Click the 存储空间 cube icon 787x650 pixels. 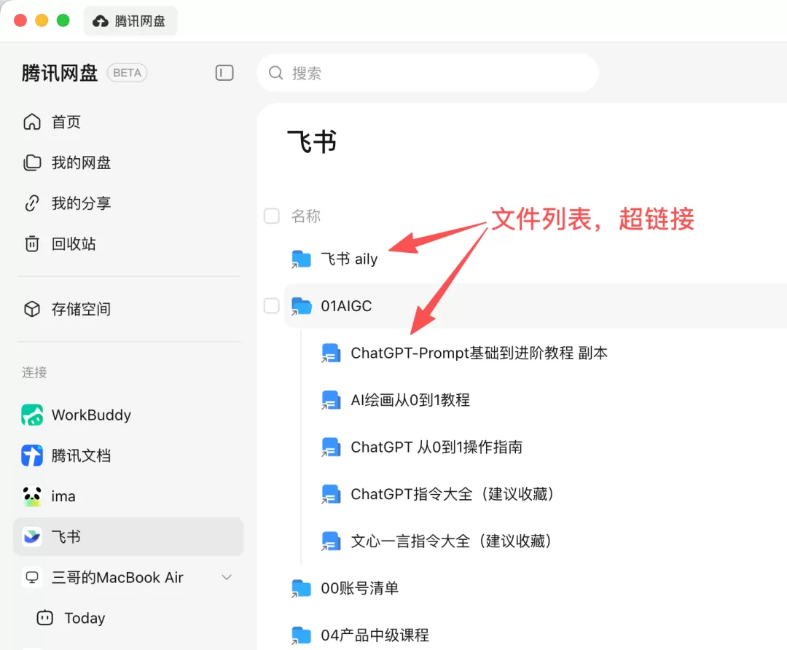[32, 309]
